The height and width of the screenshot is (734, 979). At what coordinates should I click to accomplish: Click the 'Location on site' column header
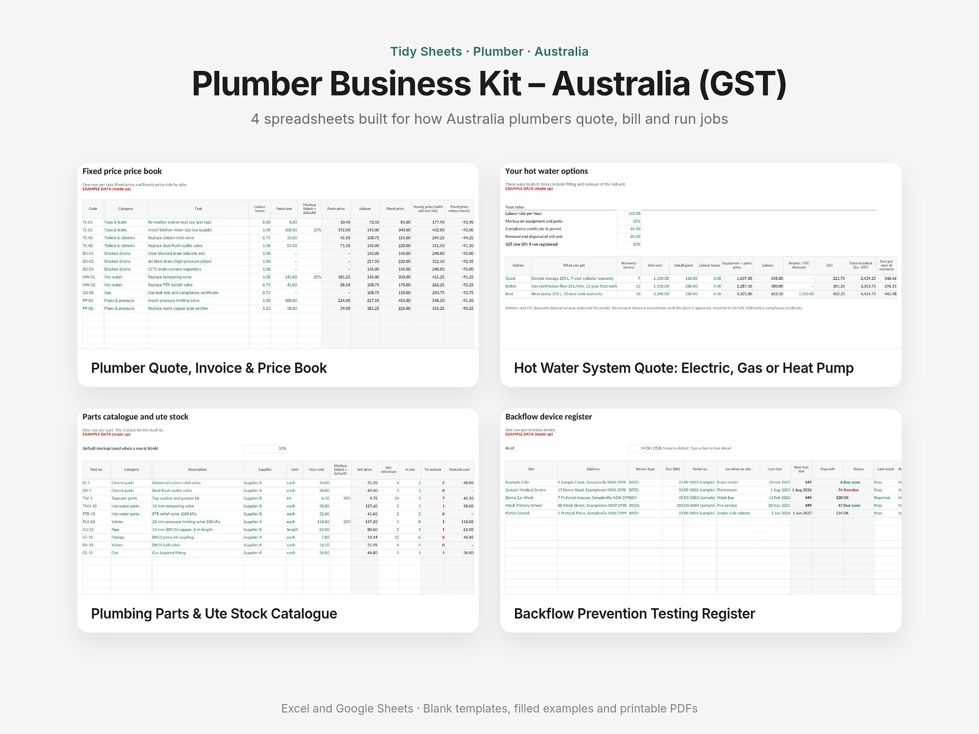coord(738,469)
